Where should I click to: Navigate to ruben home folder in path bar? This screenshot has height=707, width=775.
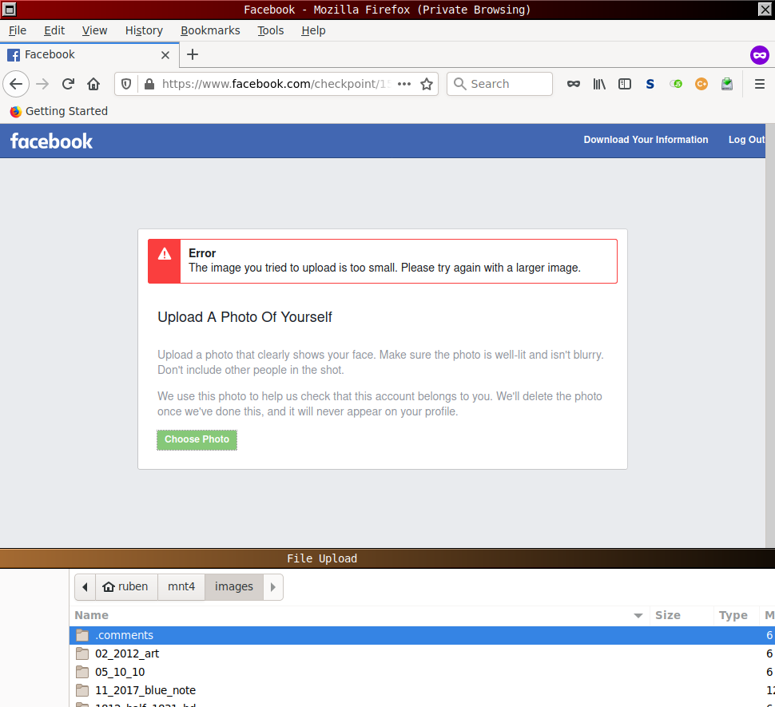[x=126, y=586]
